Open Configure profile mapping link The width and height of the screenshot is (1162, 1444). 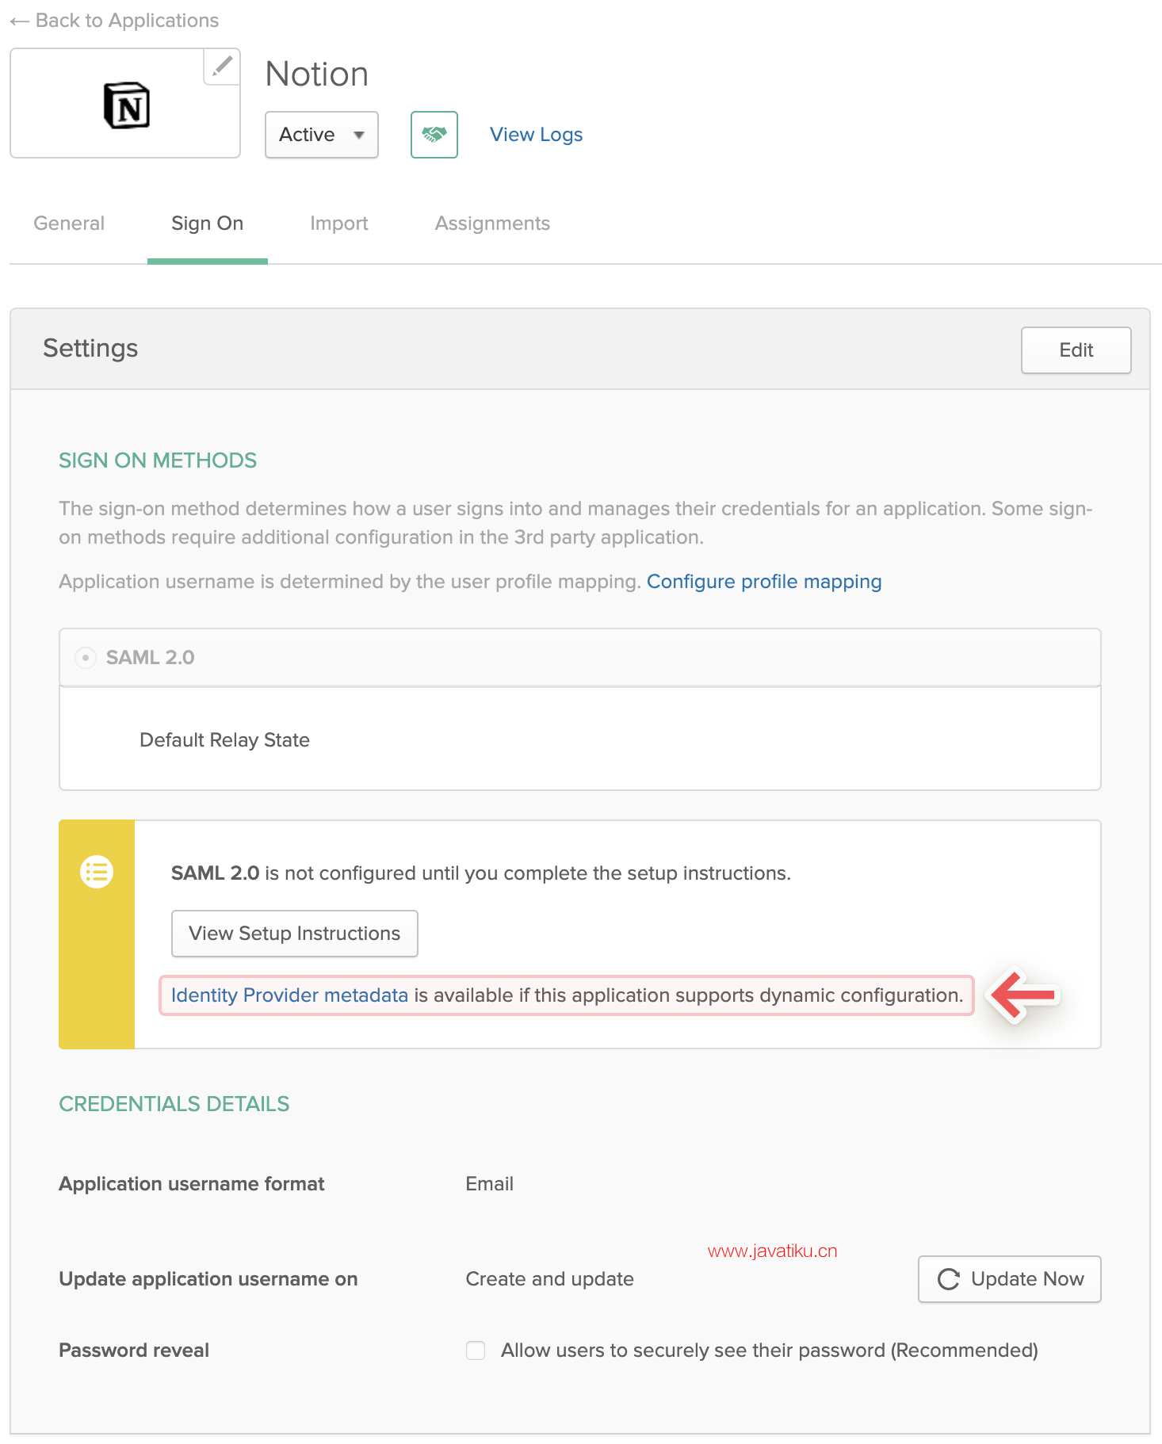pyautogui.click(x=764, y=582)
